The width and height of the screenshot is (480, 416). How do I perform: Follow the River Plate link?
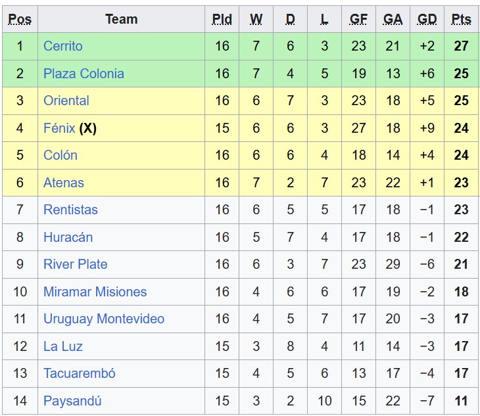pyautogui.click(x=76, y=264)
